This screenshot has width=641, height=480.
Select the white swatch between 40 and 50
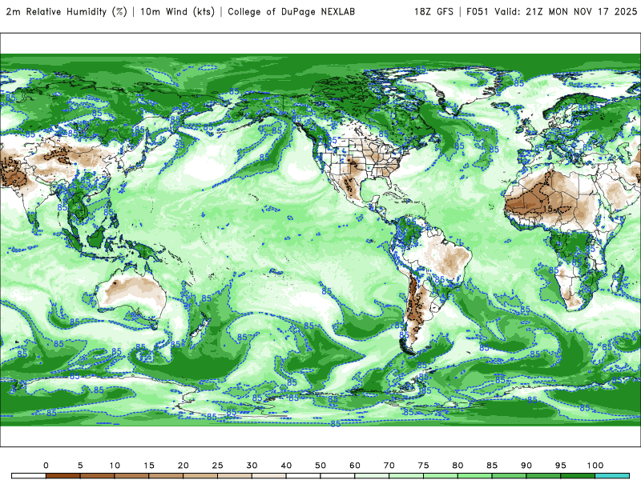click(304, 476)
